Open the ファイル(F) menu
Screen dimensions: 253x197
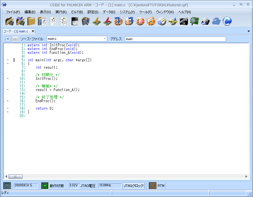[x=13, y=12]
